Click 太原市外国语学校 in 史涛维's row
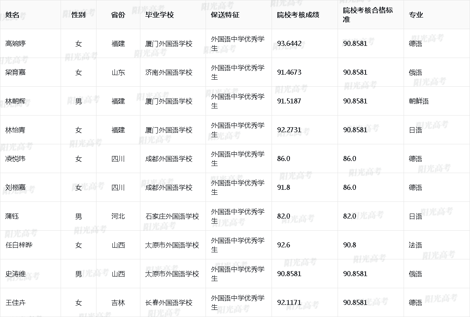This screenshot has height=317, width=470. click(x=172, y=274)
